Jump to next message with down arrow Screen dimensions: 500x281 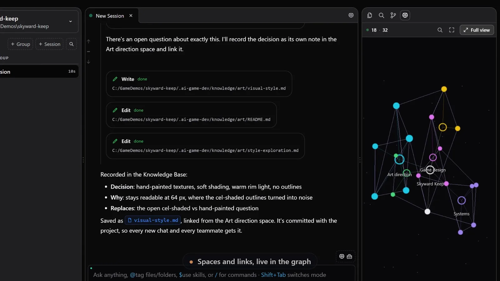[88, 62]
